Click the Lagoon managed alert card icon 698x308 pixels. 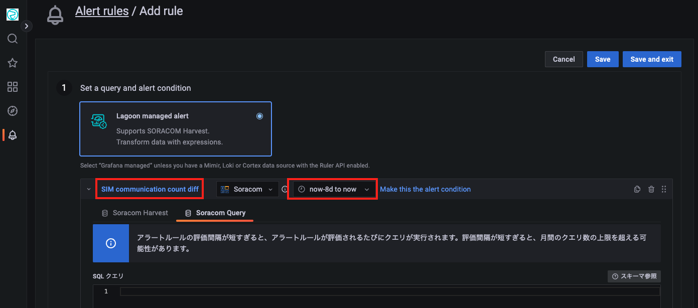tap(98, 121)
